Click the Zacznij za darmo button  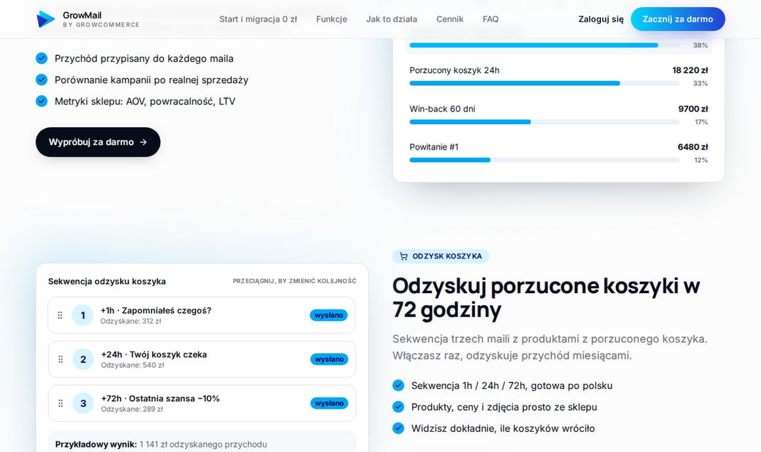coord(678,19)
